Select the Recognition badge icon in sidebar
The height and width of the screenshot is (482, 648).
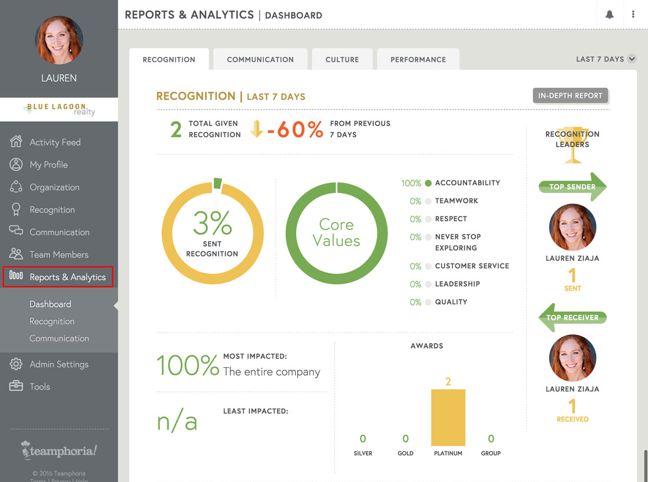click(x=17, y=210)
